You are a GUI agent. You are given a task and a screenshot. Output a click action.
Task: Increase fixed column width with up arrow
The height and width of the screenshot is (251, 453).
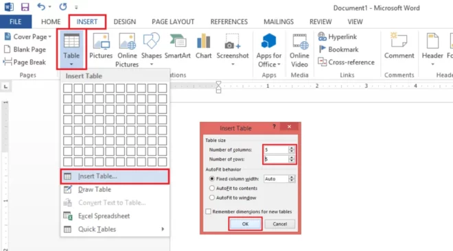click(x=292, y=177)
